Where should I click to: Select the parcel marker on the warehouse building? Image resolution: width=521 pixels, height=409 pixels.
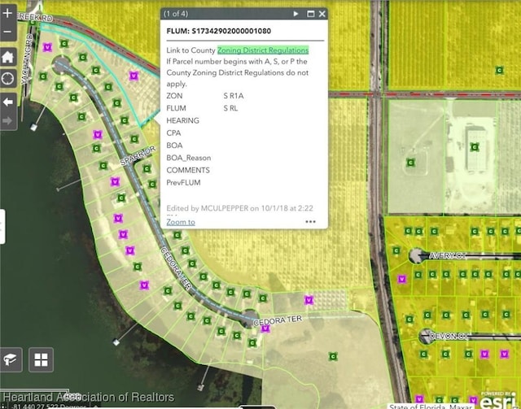point(475,146)
